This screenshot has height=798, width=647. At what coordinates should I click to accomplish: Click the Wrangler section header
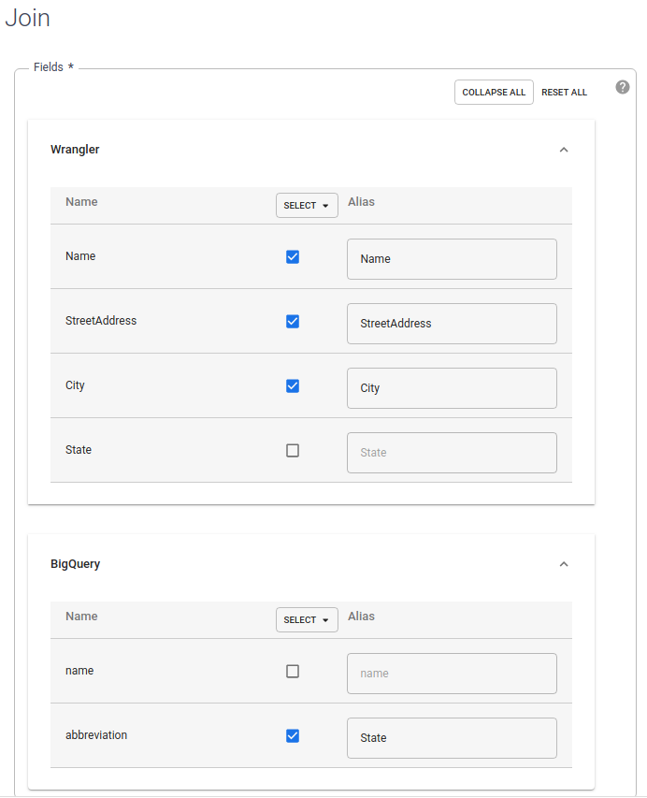tap(75, 149)
